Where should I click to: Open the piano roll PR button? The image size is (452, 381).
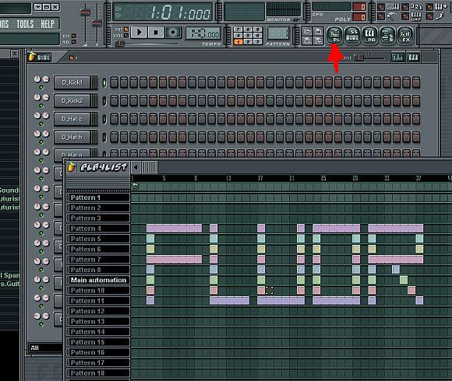coord(370,35)
